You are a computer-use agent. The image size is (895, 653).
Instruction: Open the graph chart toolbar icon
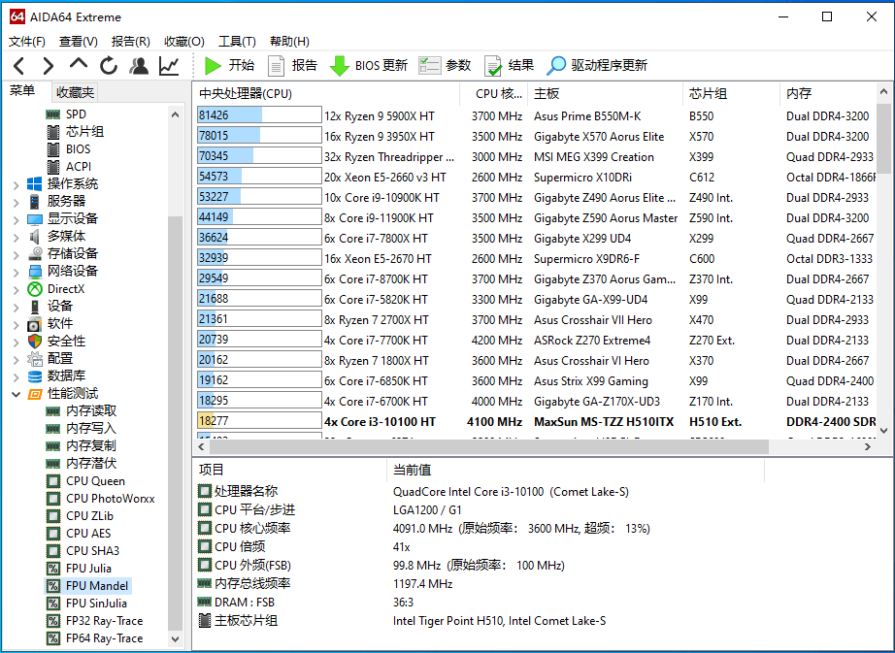(x=169, y=66)
